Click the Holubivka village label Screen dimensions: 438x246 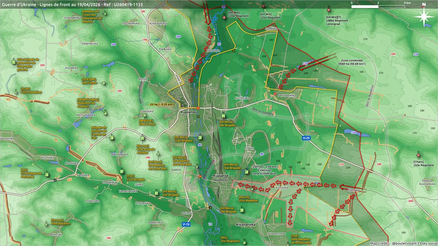pos(213,51)
